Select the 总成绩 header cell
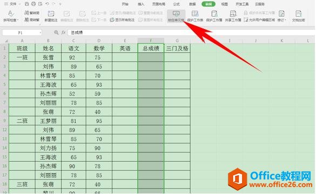316x194 pixels. click(x=151, y=48)
